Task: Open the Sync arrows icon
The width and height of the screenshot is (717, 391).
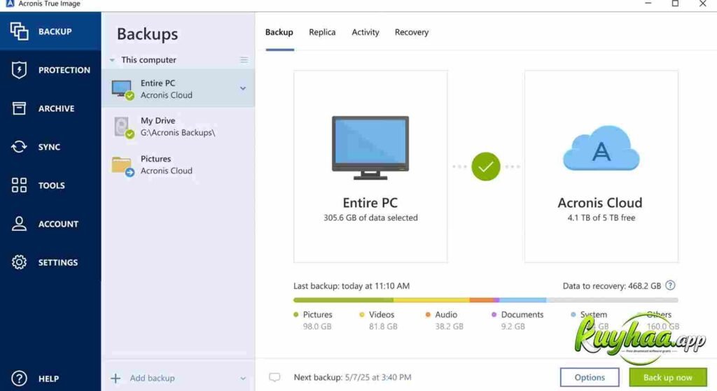Action: pyautogui.click(x=19, y=147)
